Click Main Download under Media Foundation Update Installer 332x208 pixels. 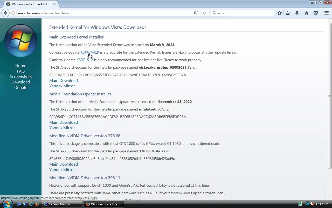pos(64,122)
